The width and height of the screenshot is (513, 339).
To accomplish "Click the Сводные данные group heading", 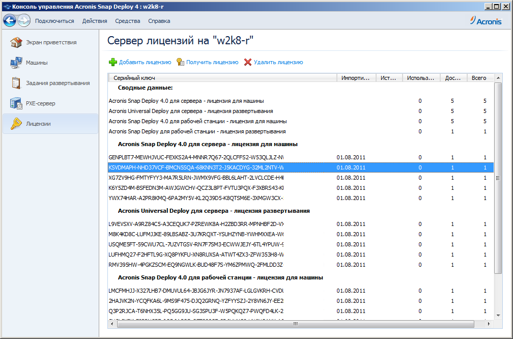I will pyautogui.click(x=145, y=88).
